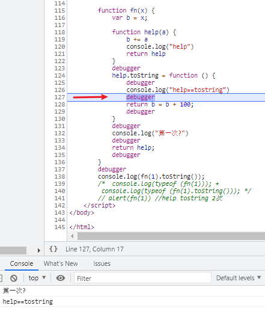Image resolution: width=265 pixels, height=326 pixels.
Task: Click 'console.log(fn(1).toString());' code line
Action: 151,176
